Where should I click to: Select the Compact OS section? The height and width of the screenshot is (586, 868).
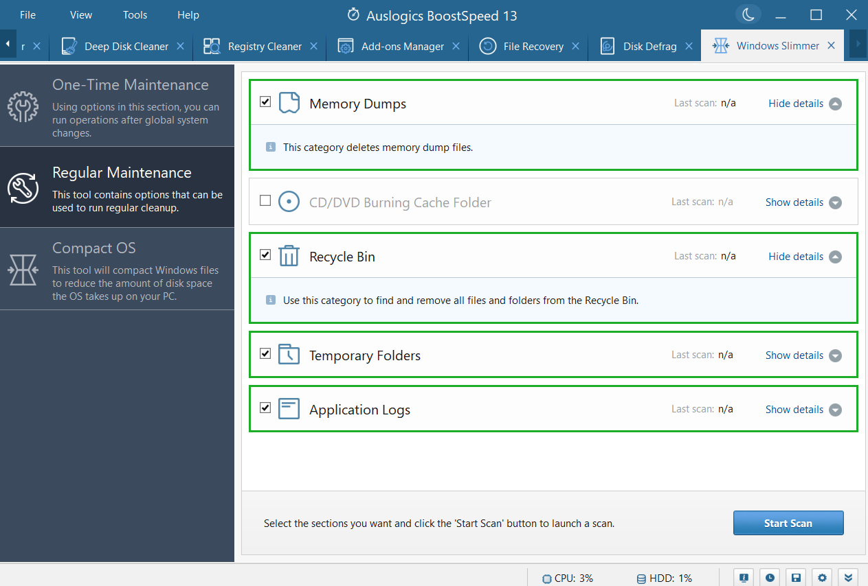(117, 268)
